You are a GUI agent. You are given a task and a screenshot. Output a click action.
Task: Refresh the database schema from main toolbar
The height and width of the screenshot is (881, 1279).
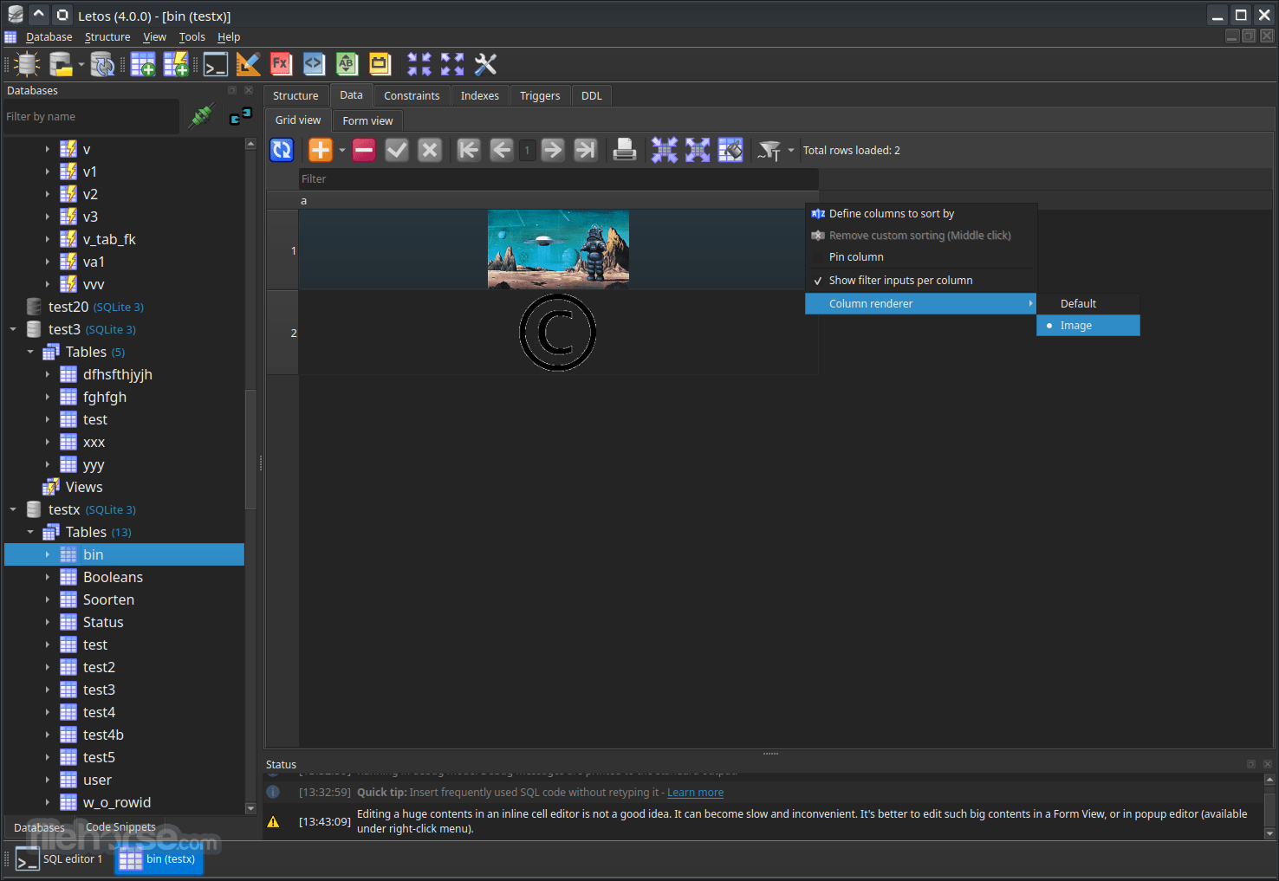[102, 64]
